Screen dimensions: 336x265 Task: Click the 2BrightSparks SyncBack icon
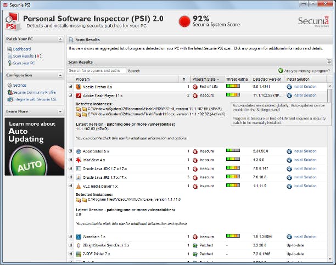(79, 245)
